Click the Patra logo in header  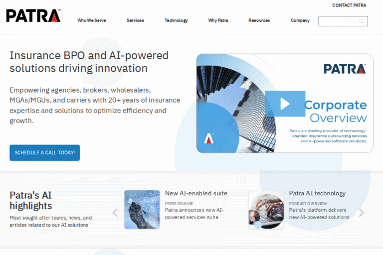(33, 15)
